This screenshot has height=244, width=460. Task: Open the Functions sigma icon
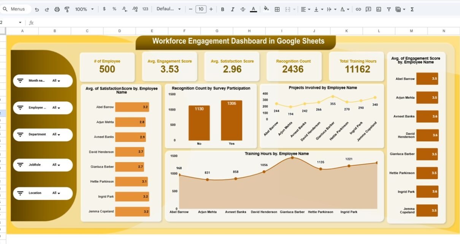click(x=412, y=9)
